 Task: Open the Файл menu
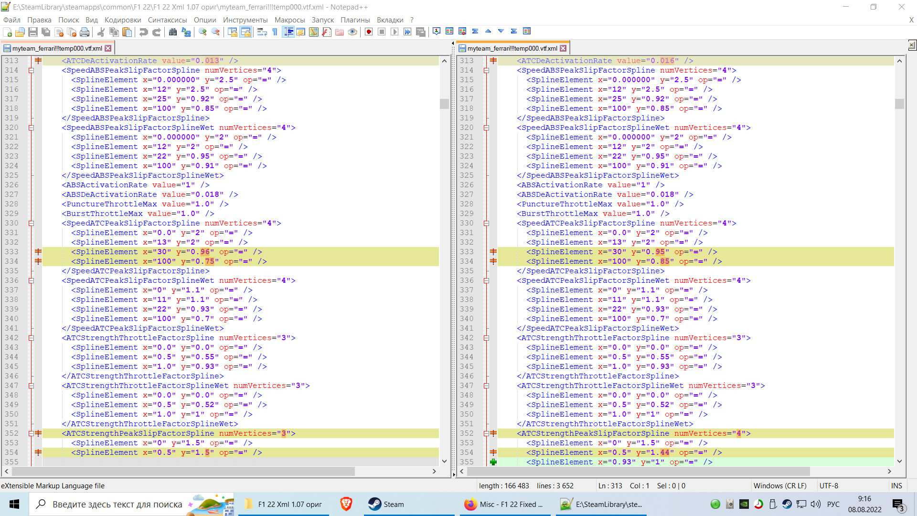(12, 20)
